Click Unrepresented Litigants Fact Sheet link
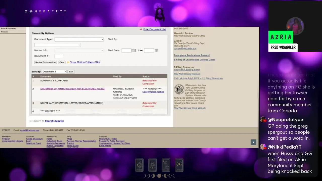 pos(115,143)
